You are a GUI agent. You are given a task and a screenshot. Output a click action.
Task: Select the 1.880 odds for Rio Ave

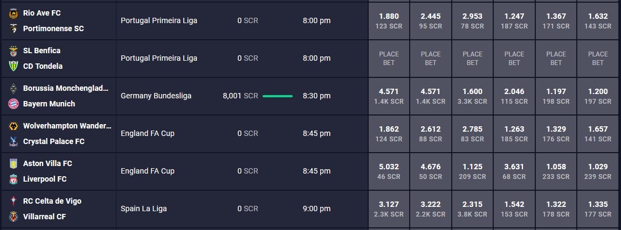click(x=389, y=21)
